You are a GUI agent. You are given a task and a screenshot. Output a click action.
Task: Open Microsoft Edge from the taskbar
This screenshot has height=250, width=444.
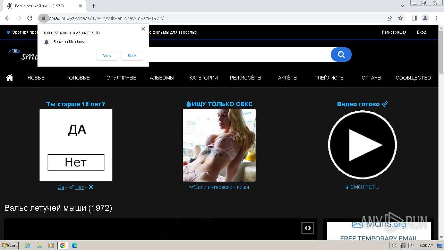pos(75,245)
